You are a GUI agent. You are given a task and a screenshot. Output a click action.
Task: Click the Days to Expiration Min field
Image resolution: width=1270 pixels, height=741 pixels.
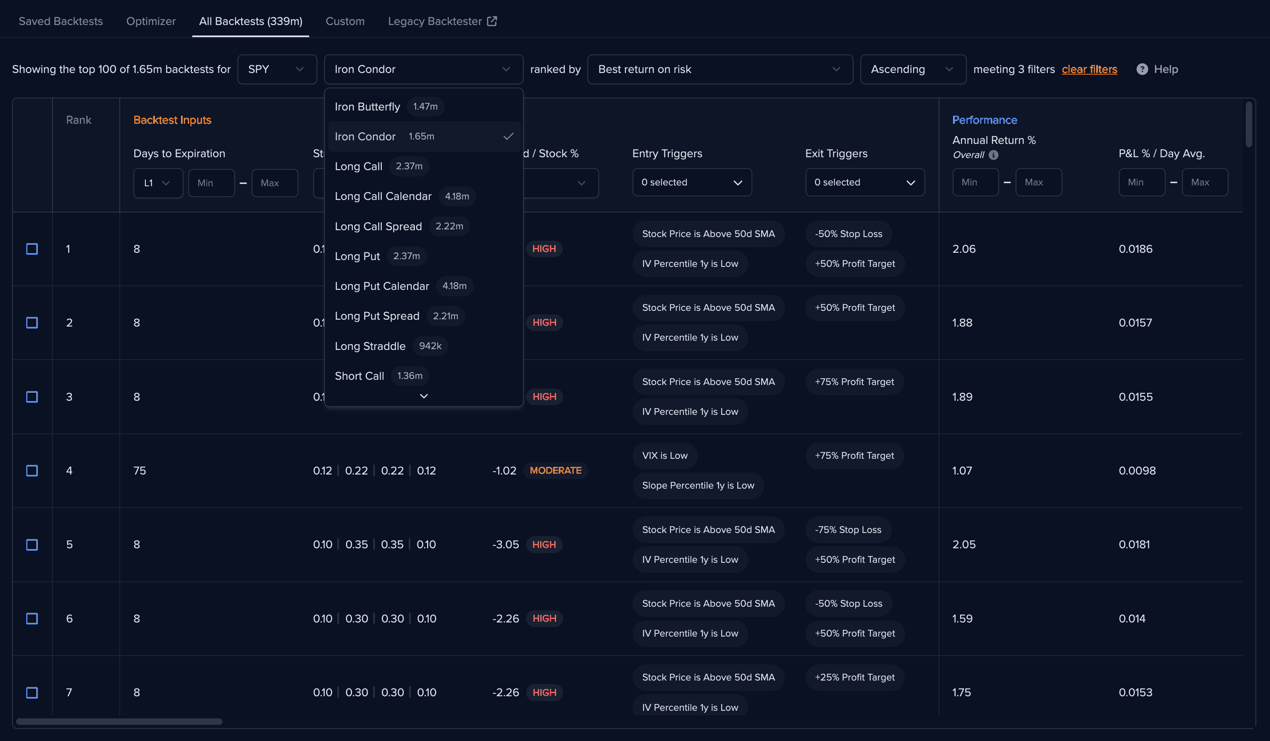click(211, 183)
